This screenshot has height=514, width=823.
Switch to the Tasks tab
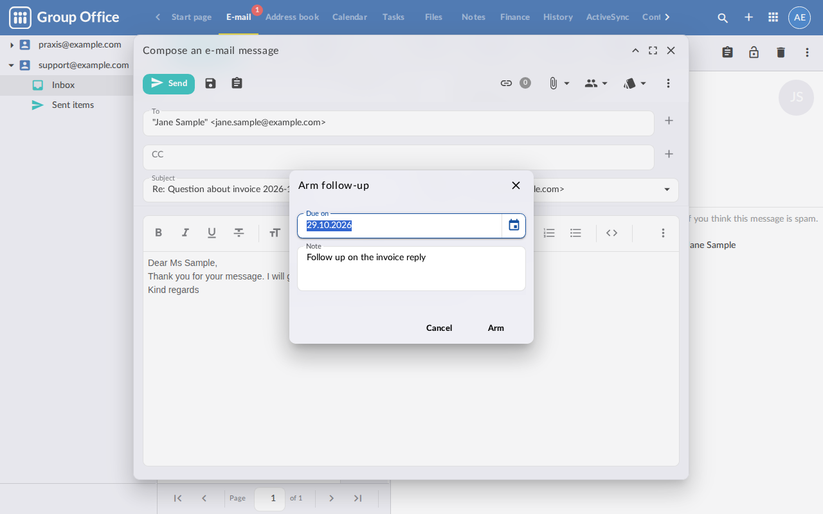(393, 17)
